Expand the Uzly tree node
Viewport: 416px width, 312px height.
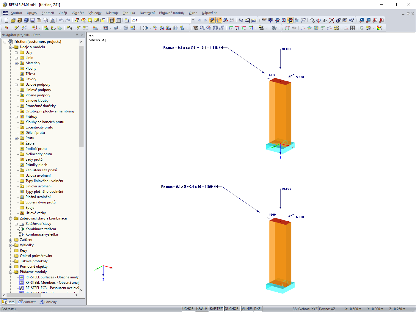[x=16, y=53]
